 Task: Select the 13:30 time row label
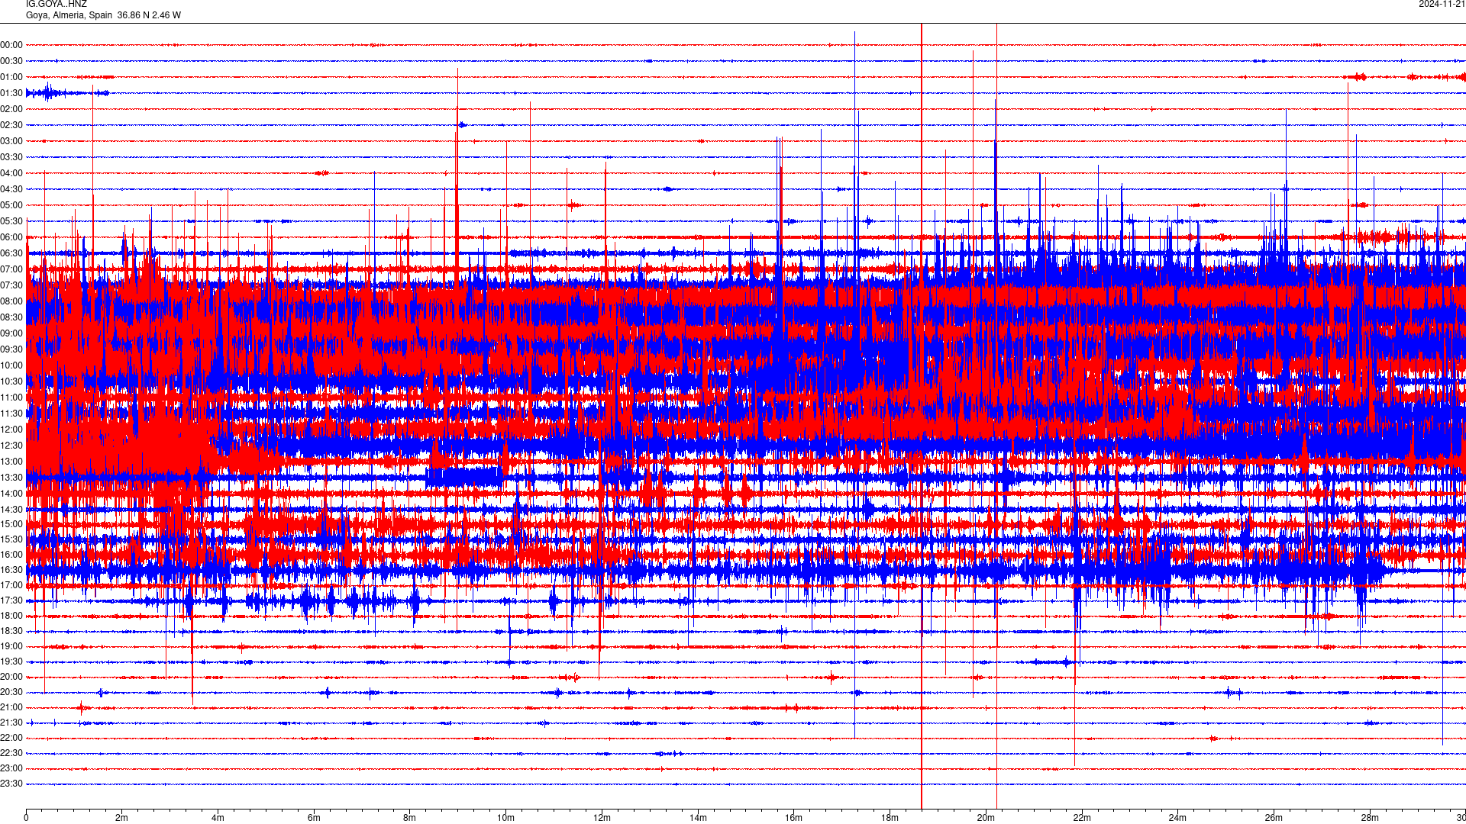coord(11,478)
